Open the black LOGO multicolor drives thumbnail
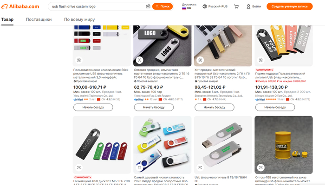 tap(102, 145)
